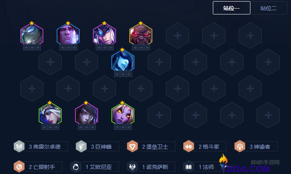Select the 站位一 tab
Viewport: 291px width, 174px height.
[231, 8]
